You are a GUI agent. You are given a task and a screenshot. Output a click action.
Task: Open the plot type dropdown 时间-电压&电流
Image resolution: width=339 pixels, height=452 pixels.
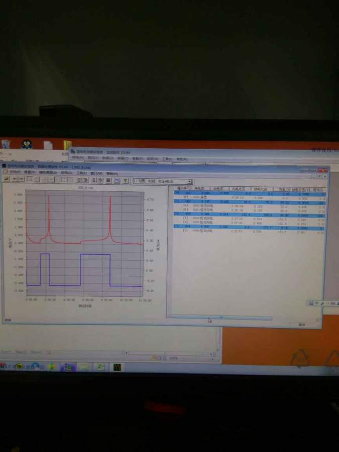click(162, 181)
